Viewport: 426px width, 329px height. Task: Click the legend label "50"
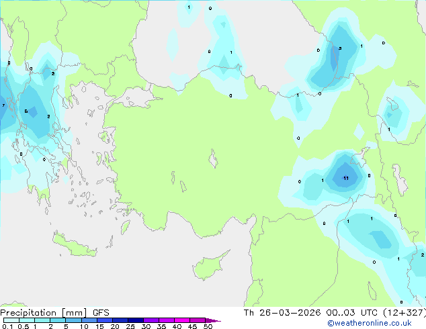coord(208,326)
